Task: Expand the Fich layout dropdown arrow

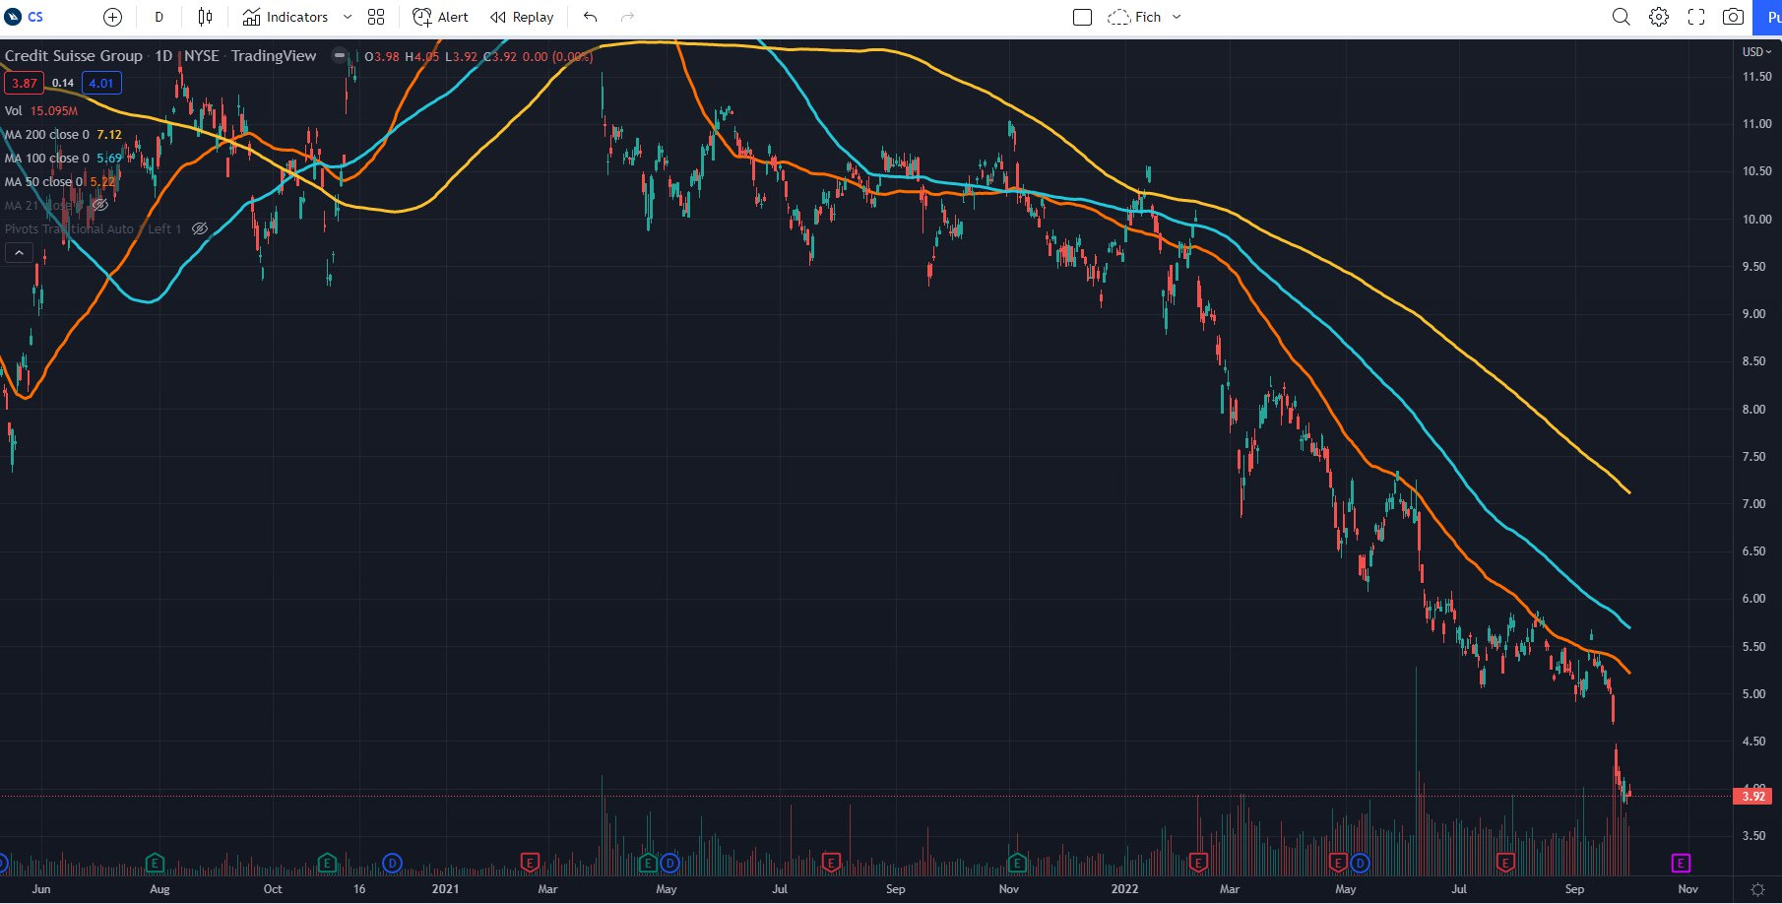Action: (1177, 17)
